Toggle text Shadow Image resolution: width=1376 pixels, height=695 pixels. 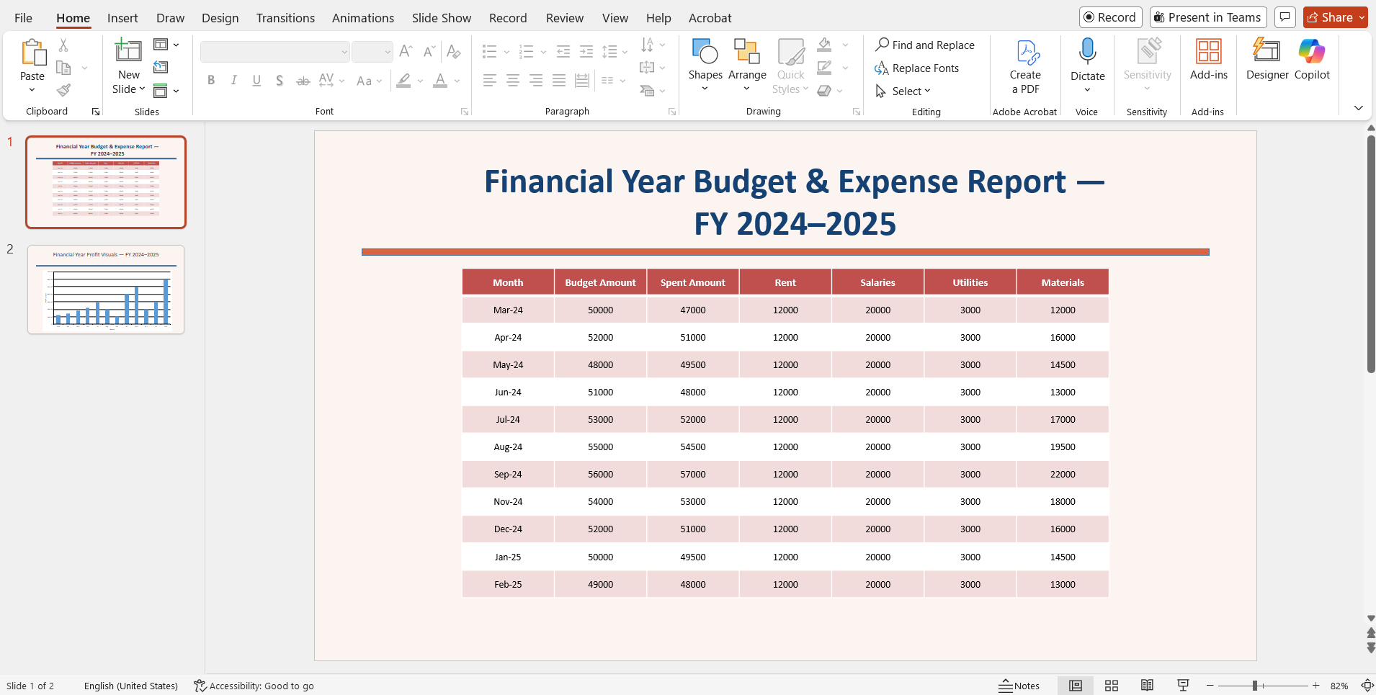(280, 81)
